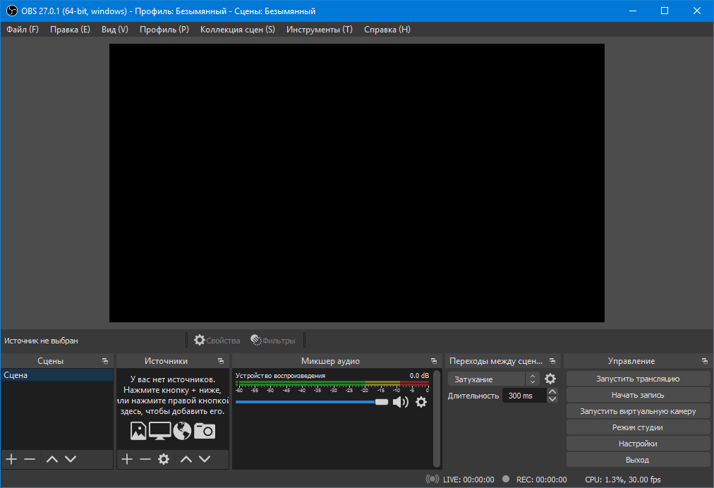
Task: Click the audio volume slider handle
Action: (382, 402)
